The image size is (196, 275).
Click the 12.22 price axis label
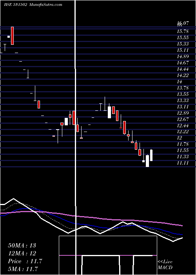(x=183, y=132)
